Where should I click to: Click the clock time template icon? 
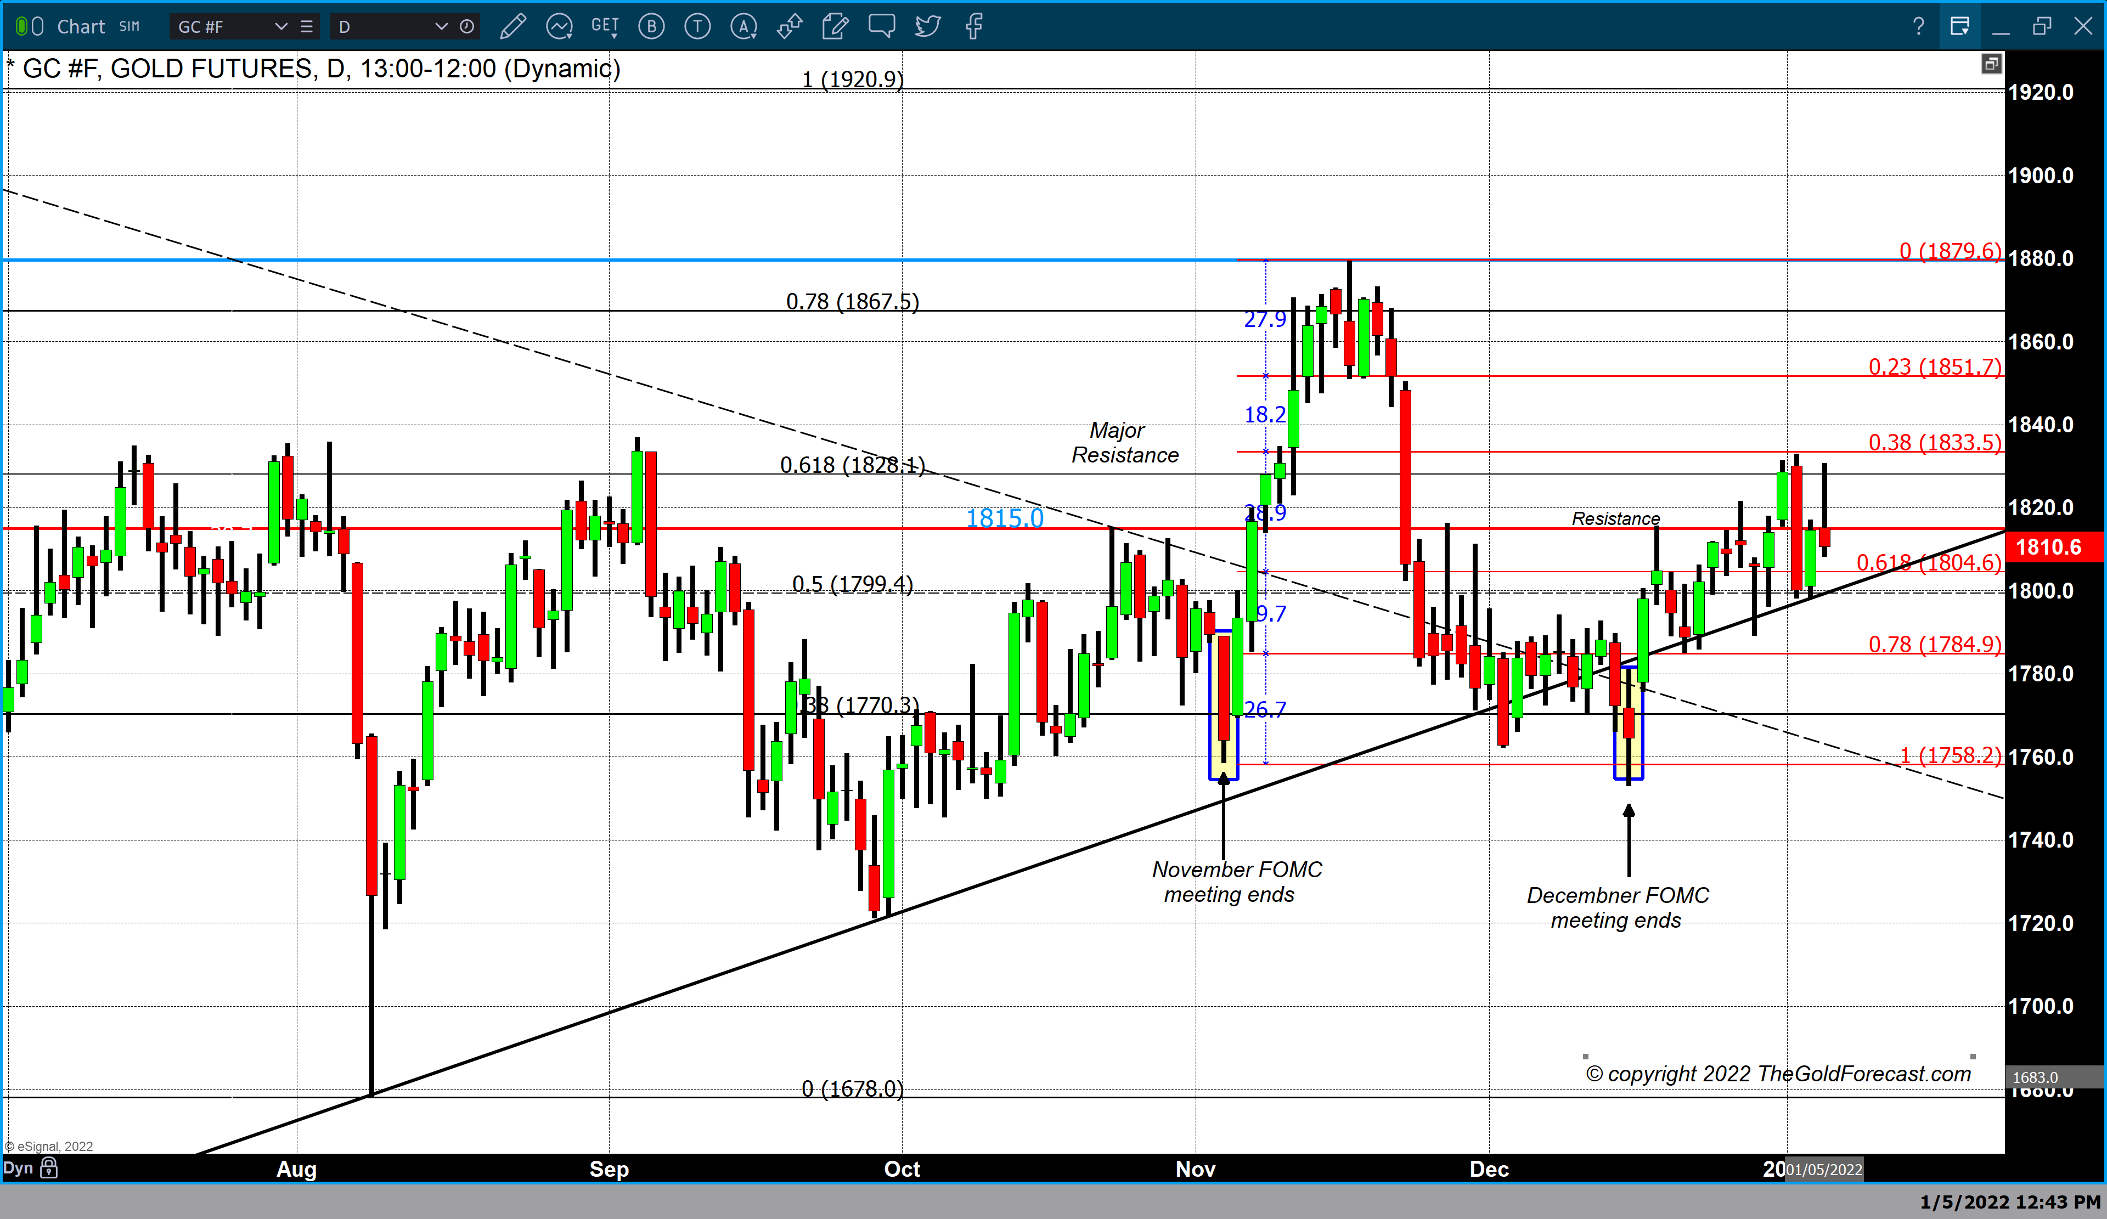click(x=467, y=27)
